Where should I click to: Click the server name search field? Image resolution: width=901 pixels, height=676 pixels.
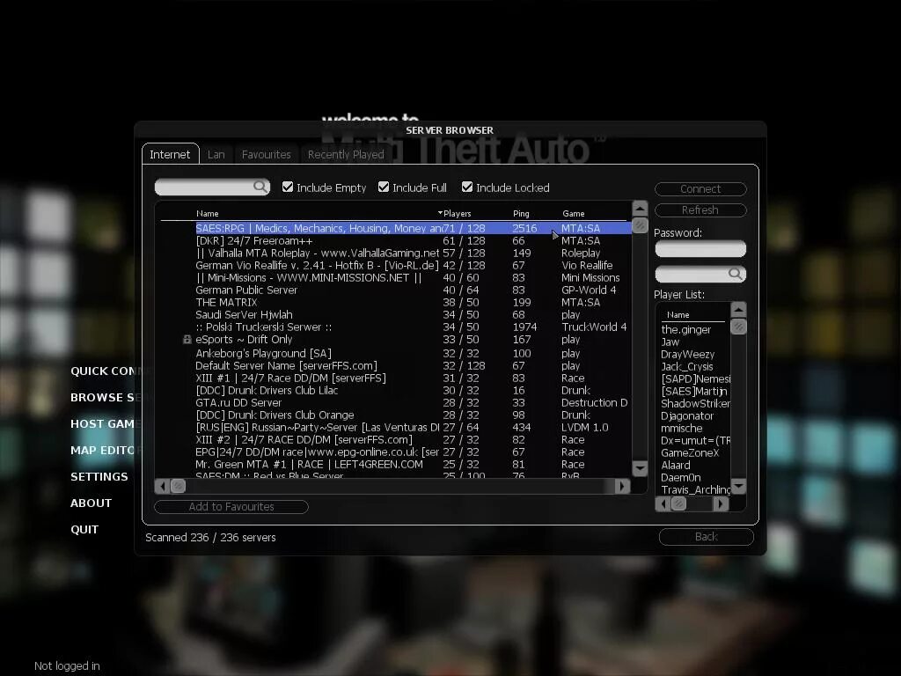pos(212,187)
